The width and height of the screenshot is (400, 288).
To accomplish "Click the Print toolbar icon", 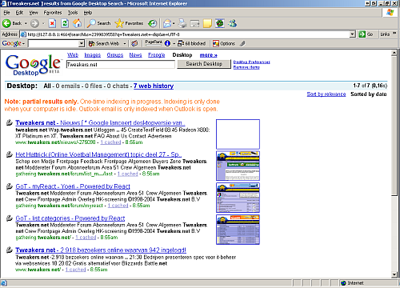I will tap(182, 23).
